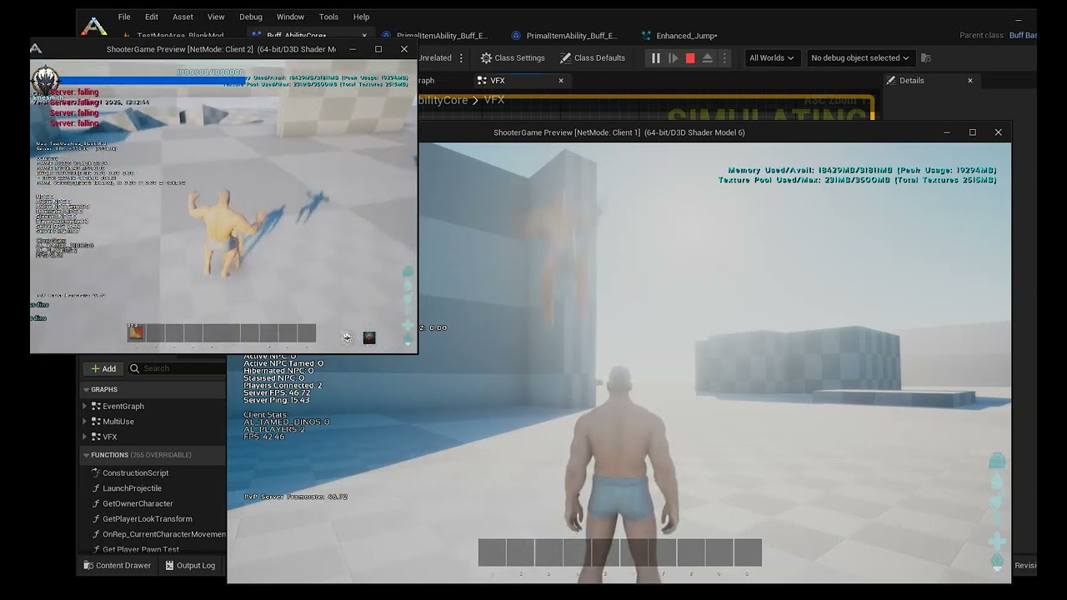Click hotbar slot 1 in Client 1 window
Screen dimensions: 1067x600
492,552
